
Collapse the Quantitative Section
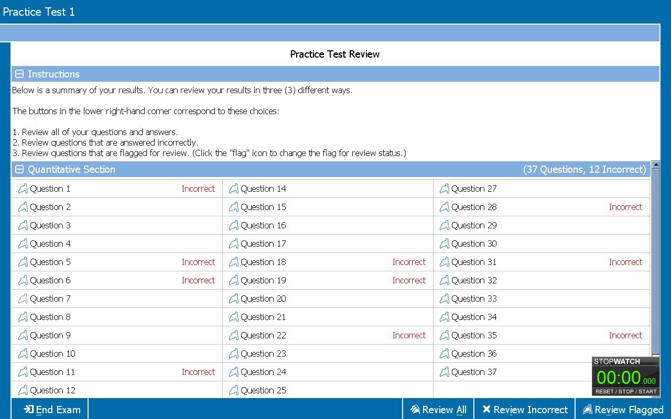19,170
